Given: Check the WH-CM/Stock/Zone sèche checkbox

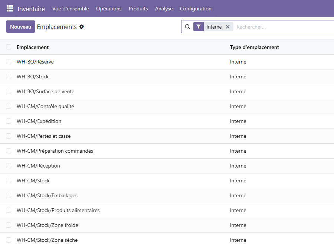Looking at the screenshot, I should click(9, 240).
